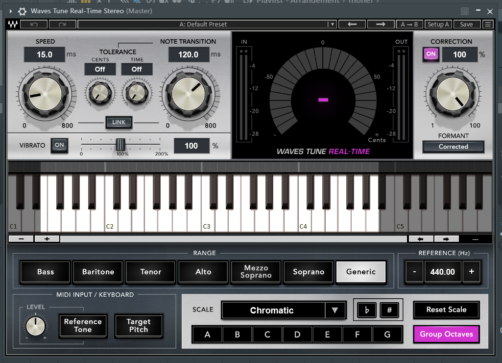Click the Correction knob
502x363 pixels.
click(453, 94)
